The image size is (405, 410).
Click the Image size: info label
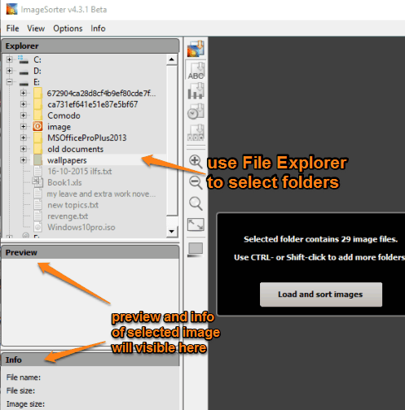(x=25, y=404)
